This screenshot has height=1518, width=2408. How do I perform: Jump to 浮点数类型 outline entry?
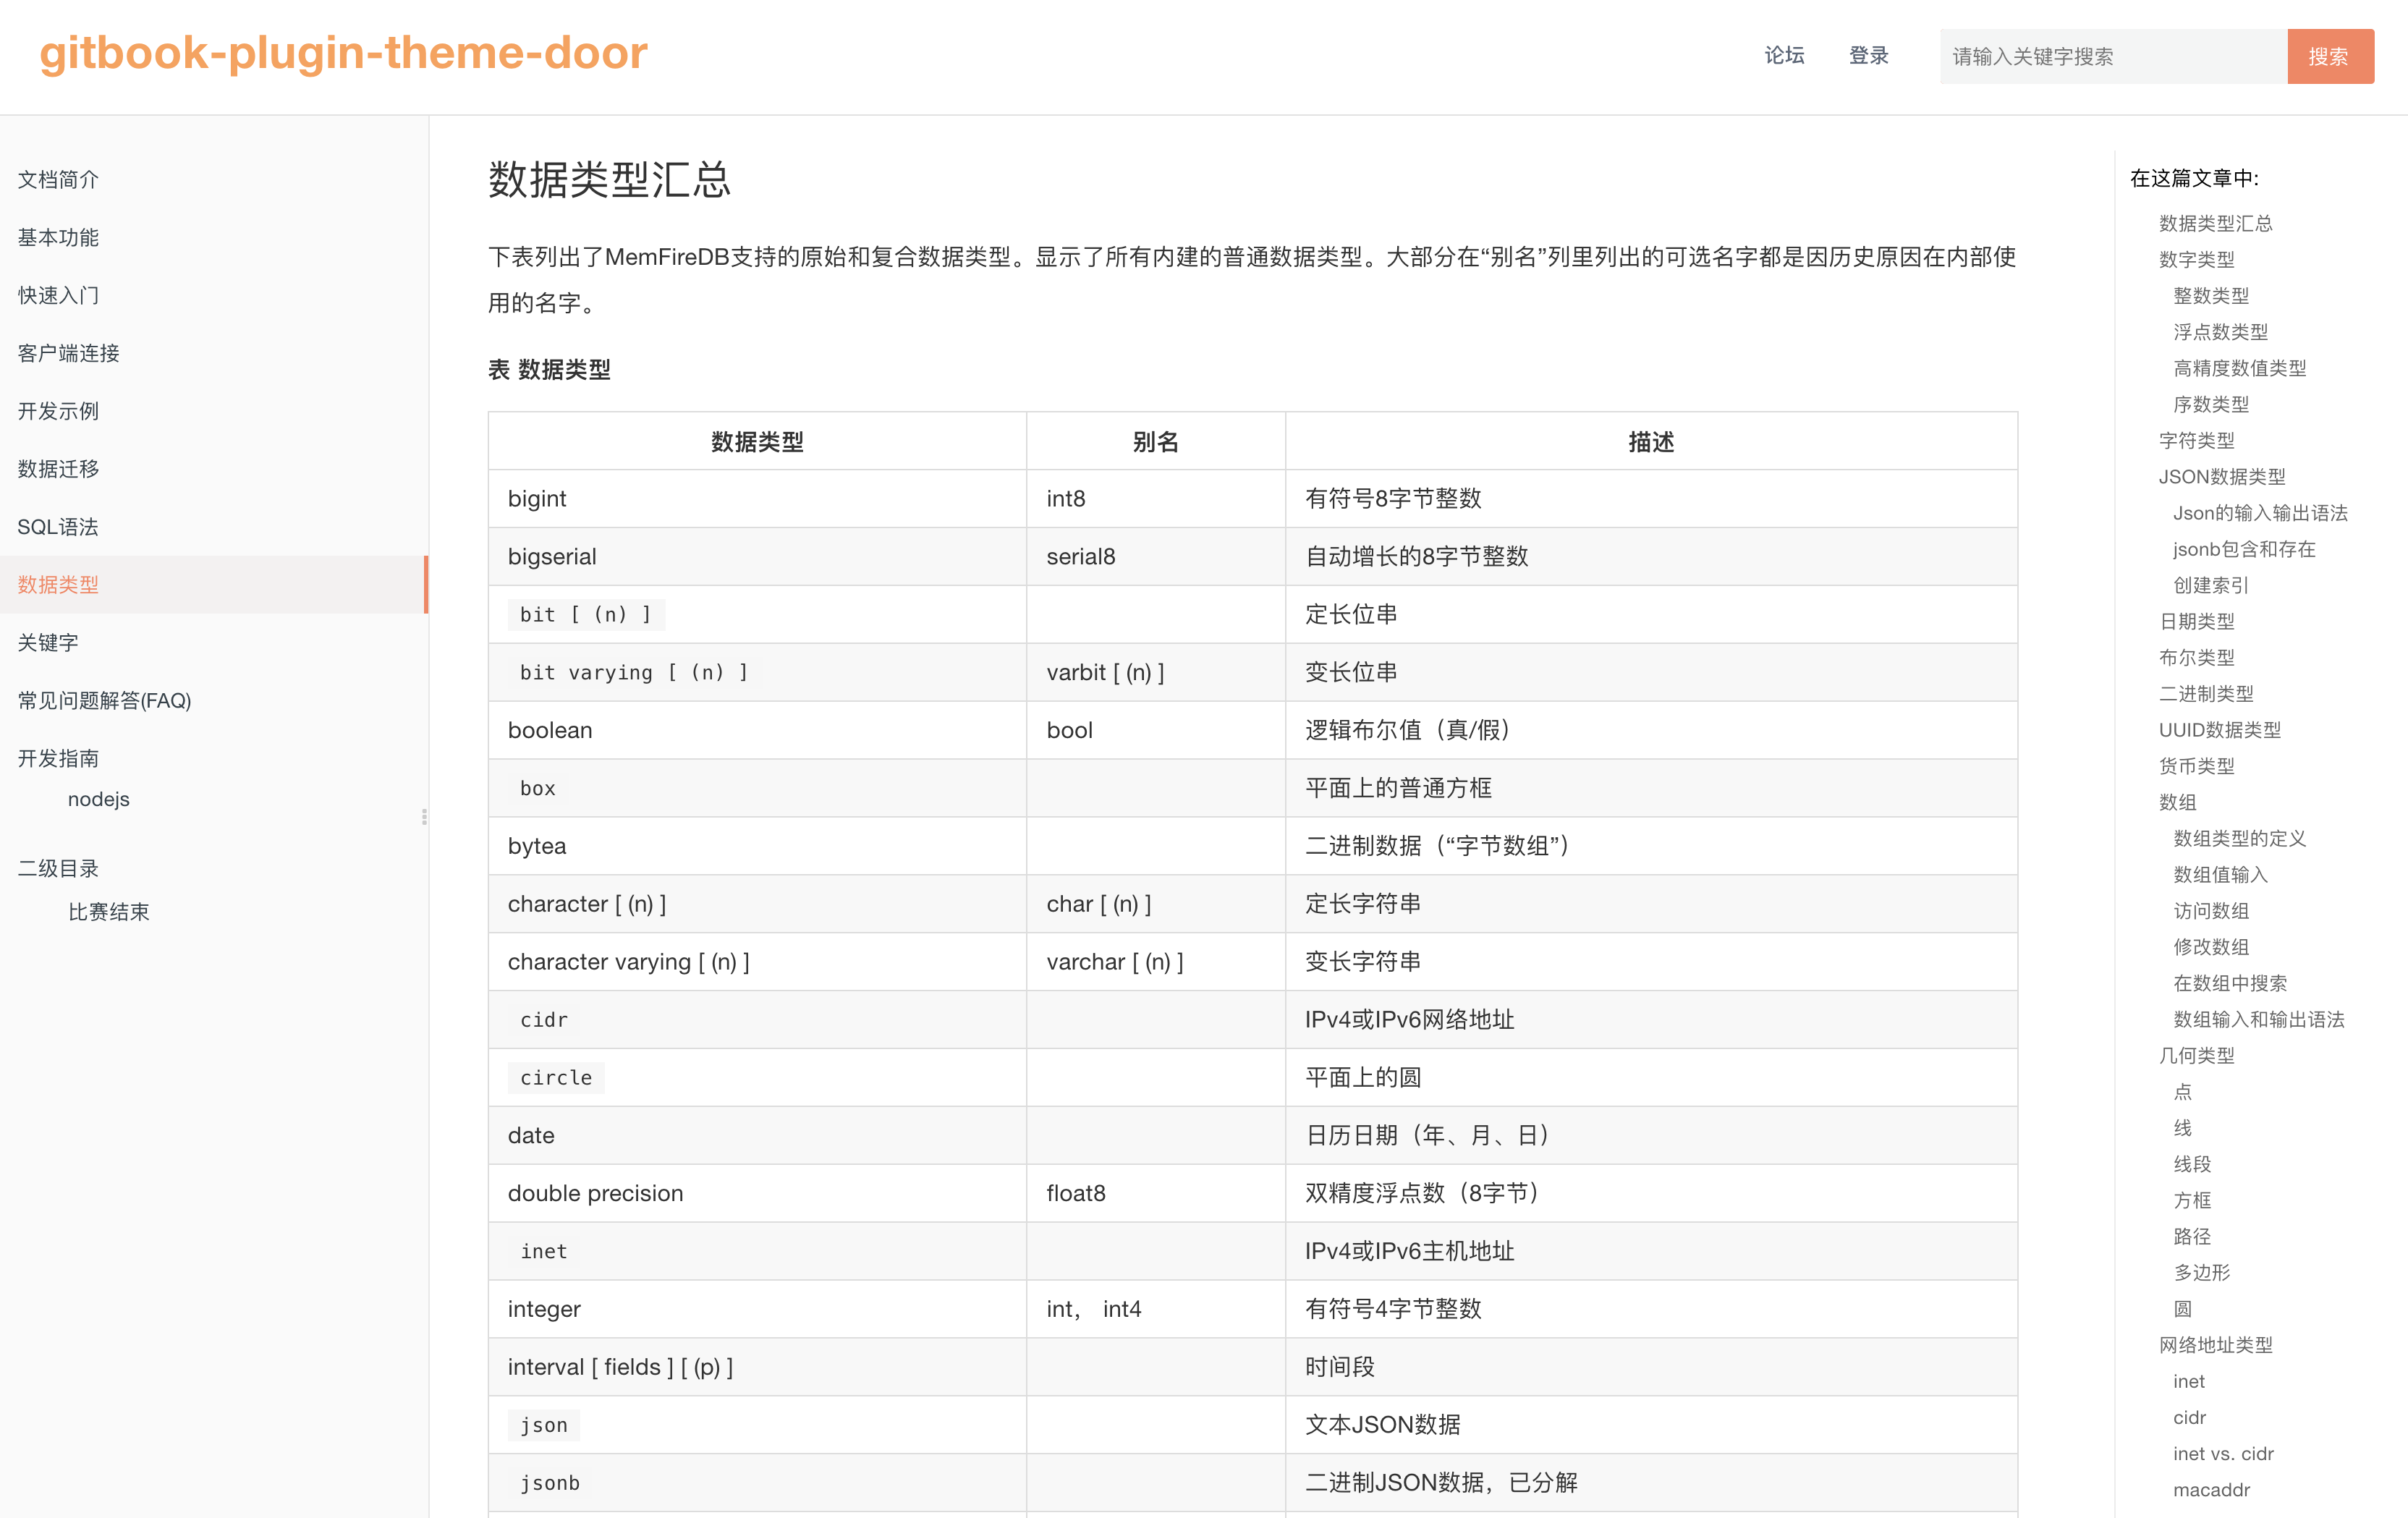pos(2220,332)
